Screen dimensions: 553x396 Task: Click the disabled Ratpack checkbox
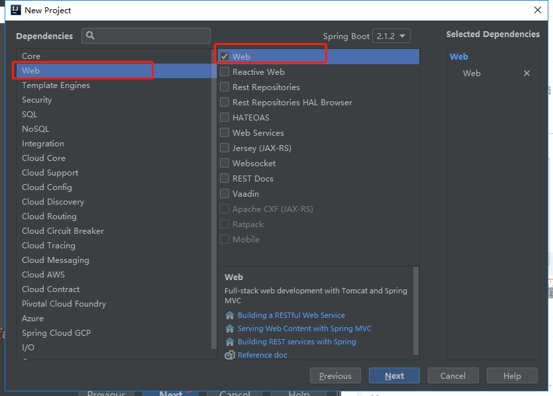(x=225, y=224)
